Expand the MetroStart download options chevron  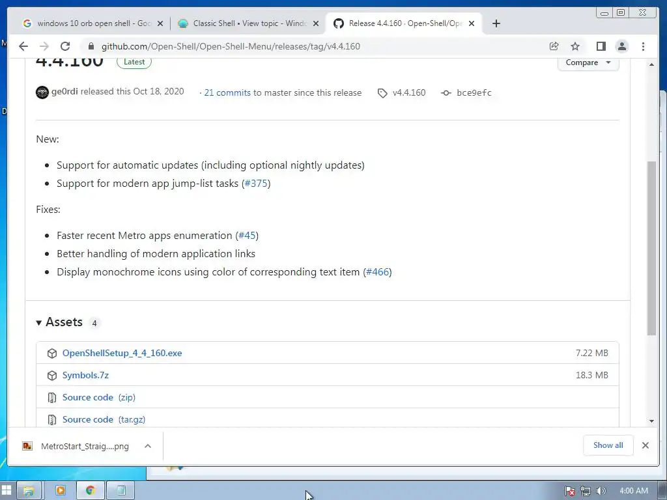pos(148,446)
